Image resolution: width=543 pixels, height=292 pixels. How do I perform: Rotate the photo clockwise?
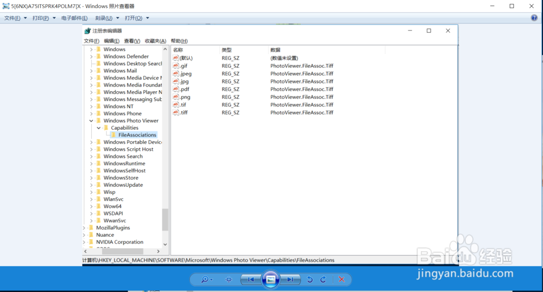(x=323, y=280)
